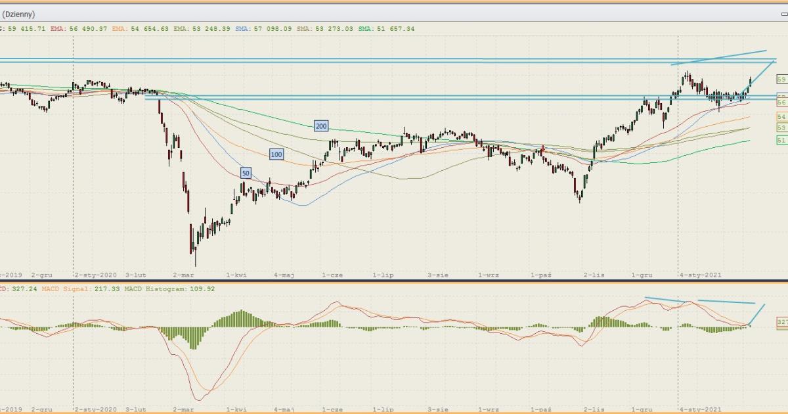This screenshot has height=414, width=788.
Task: Select the green 51 price axis tag
Action: tap(781, 140)
